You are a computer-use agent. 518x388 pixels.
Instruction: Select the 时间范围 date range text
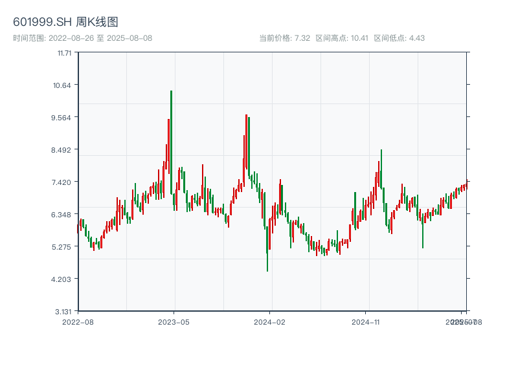click(82, 38)
